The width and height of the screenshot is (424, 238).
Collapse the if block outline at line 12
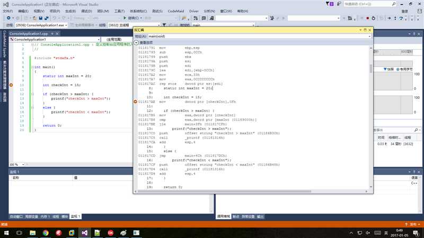point(32,94)
